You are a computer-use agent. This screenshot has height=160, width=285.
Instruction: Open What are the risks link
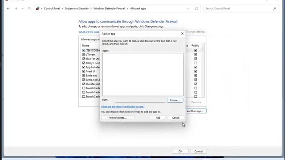click(89, 32)
